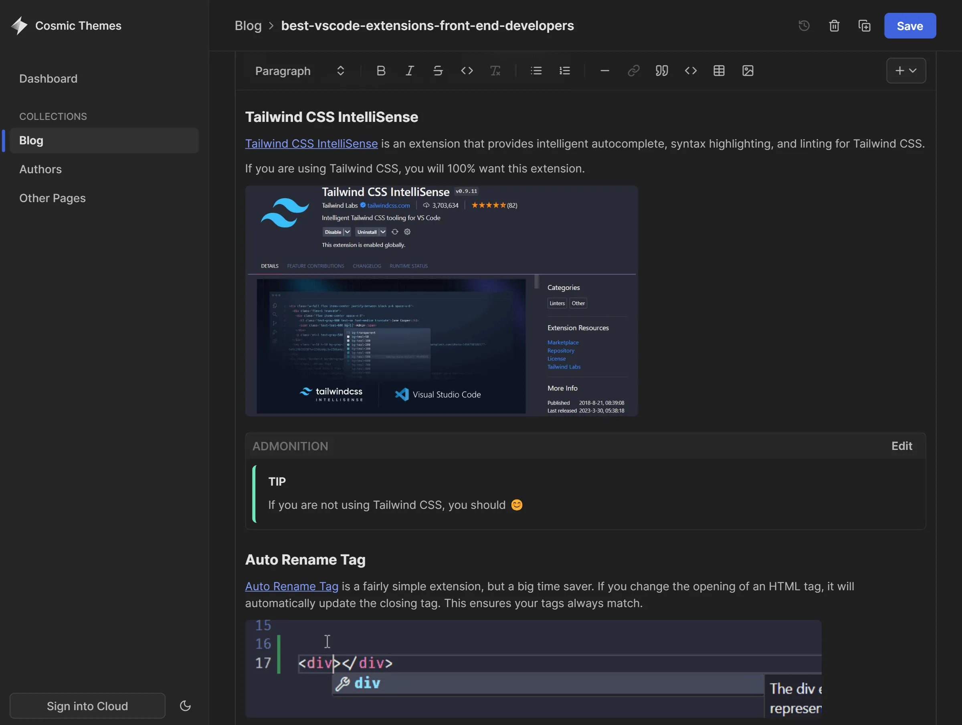This screenshot has width=962, height=725.
Task: Click Sign into Cloud button
Action: [x=87, y=706]
